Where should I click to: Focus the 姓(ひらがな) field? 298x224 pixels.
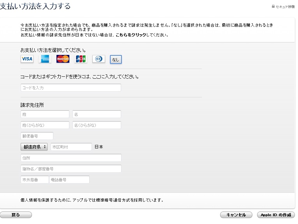[45, 125]
